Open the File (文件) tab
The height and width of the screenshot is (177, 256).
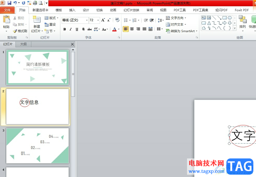point(7,10)
